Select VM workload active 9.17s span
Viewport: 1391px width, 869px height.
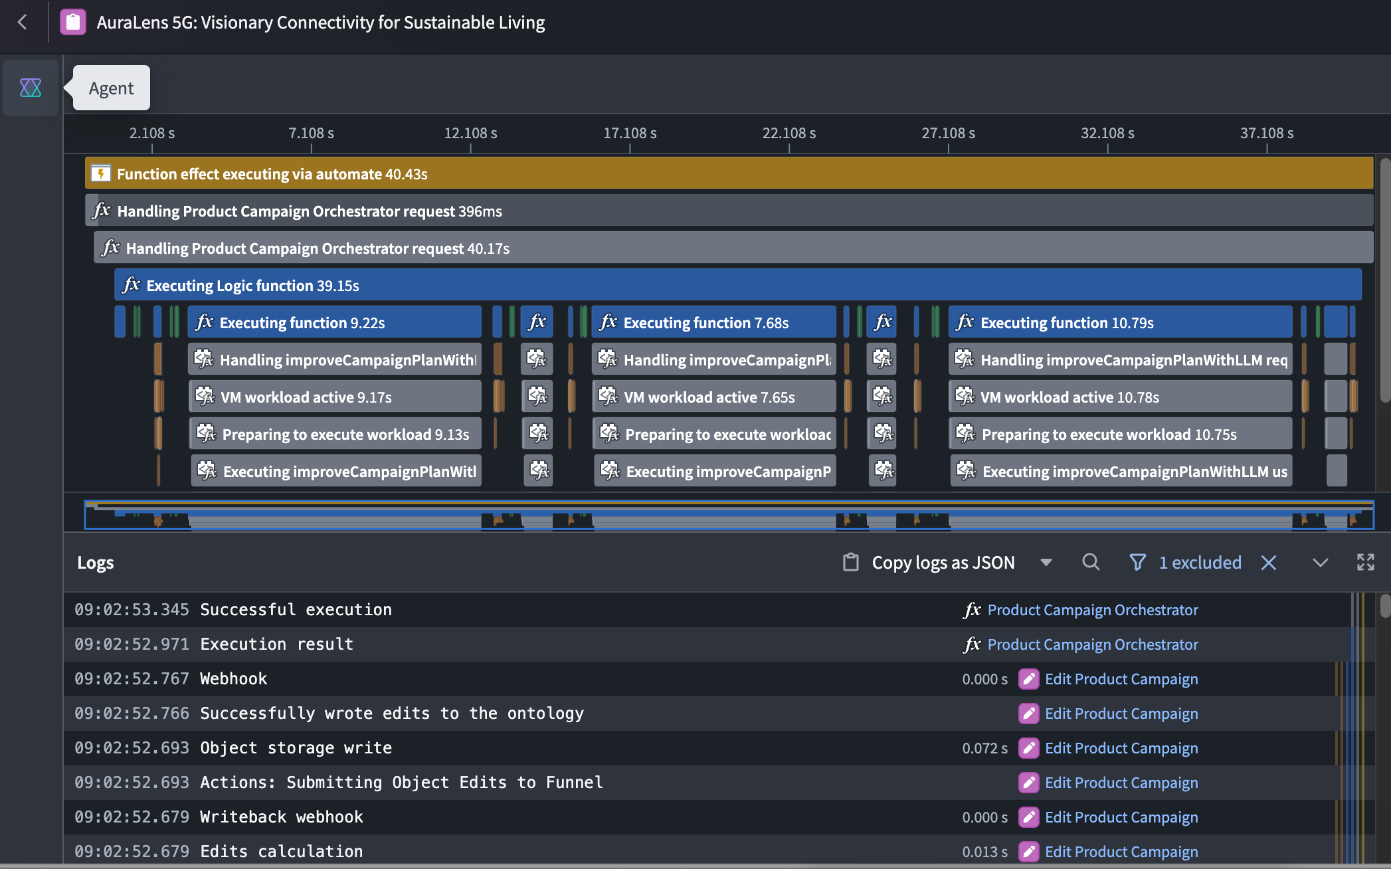coord(335,397)
